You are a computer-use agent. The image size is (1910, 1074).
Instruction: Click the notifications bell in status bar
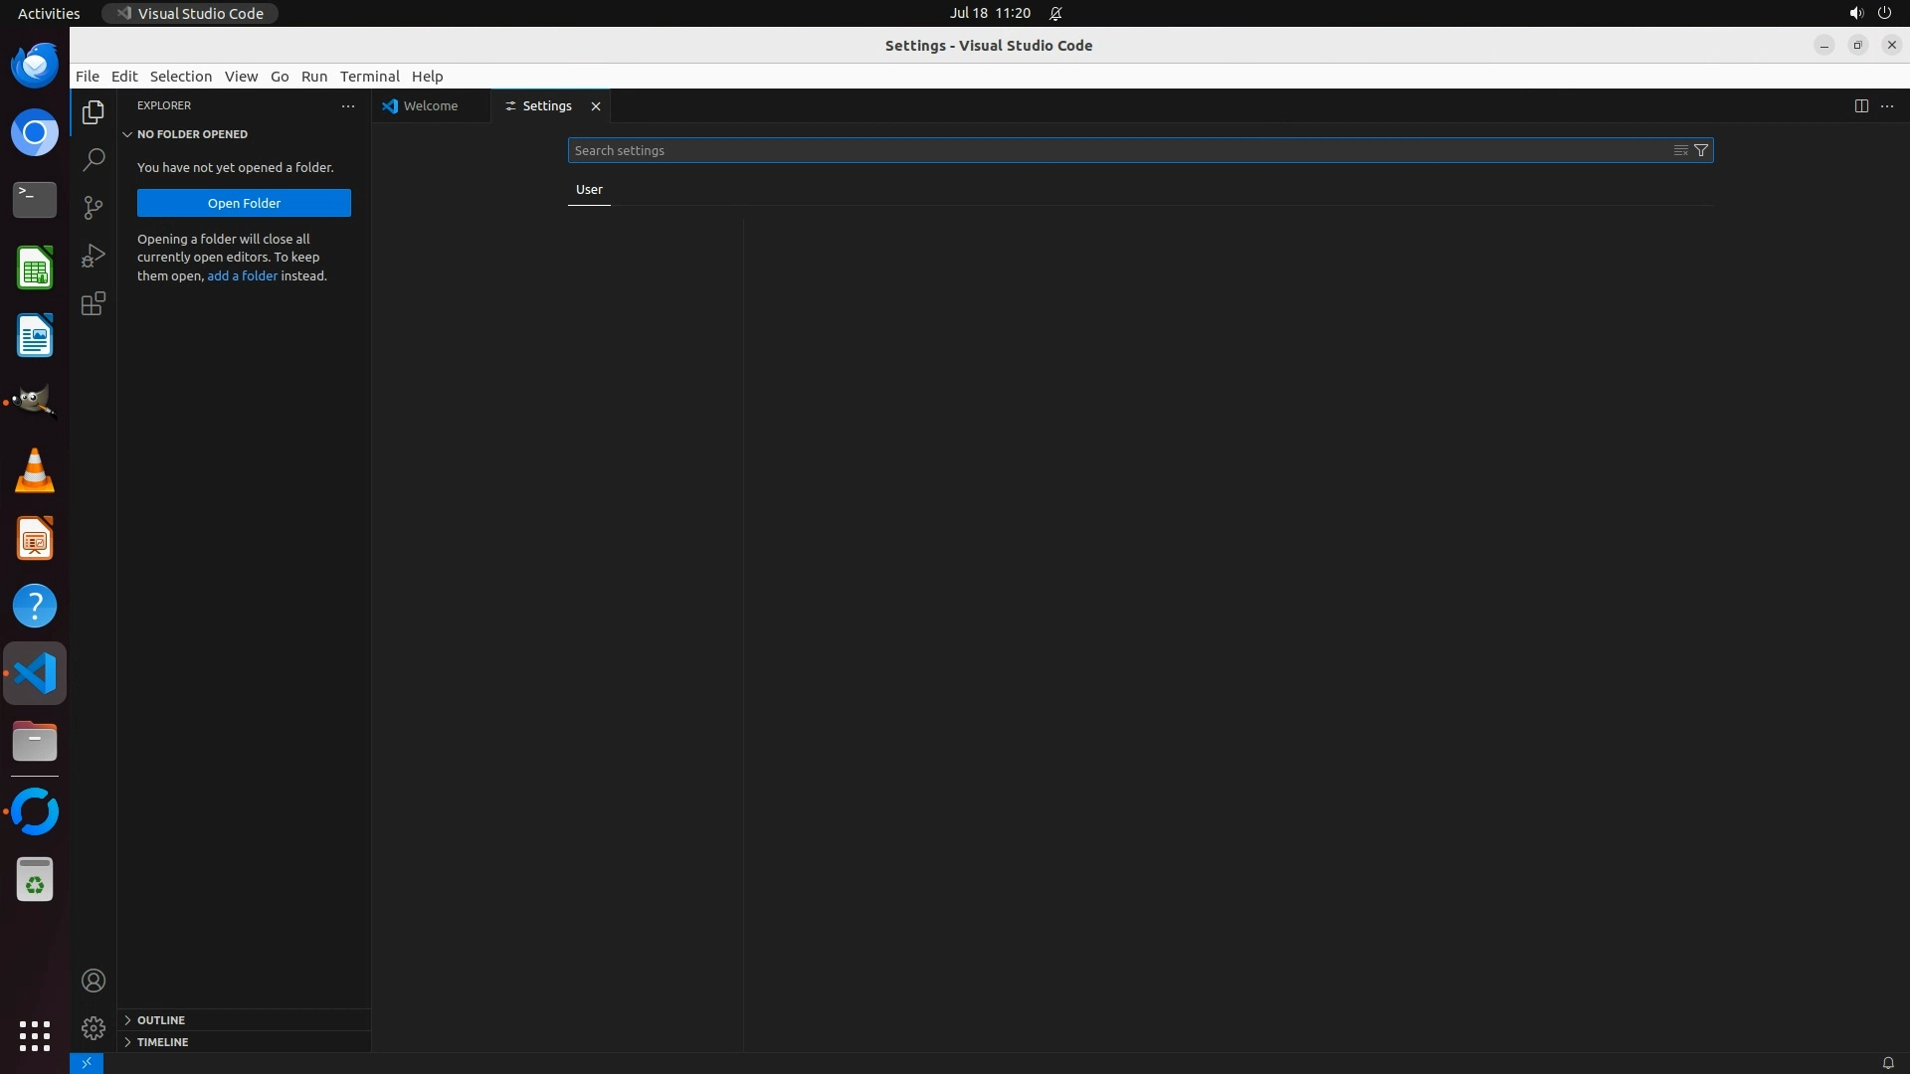(x=1887, y=1062)
